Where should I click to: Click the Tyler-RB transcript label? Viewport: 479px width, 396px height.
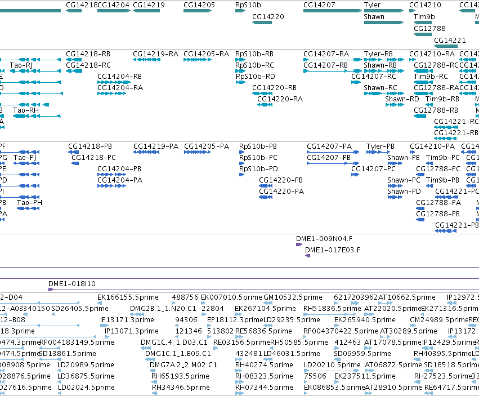[x=378, y=54]
